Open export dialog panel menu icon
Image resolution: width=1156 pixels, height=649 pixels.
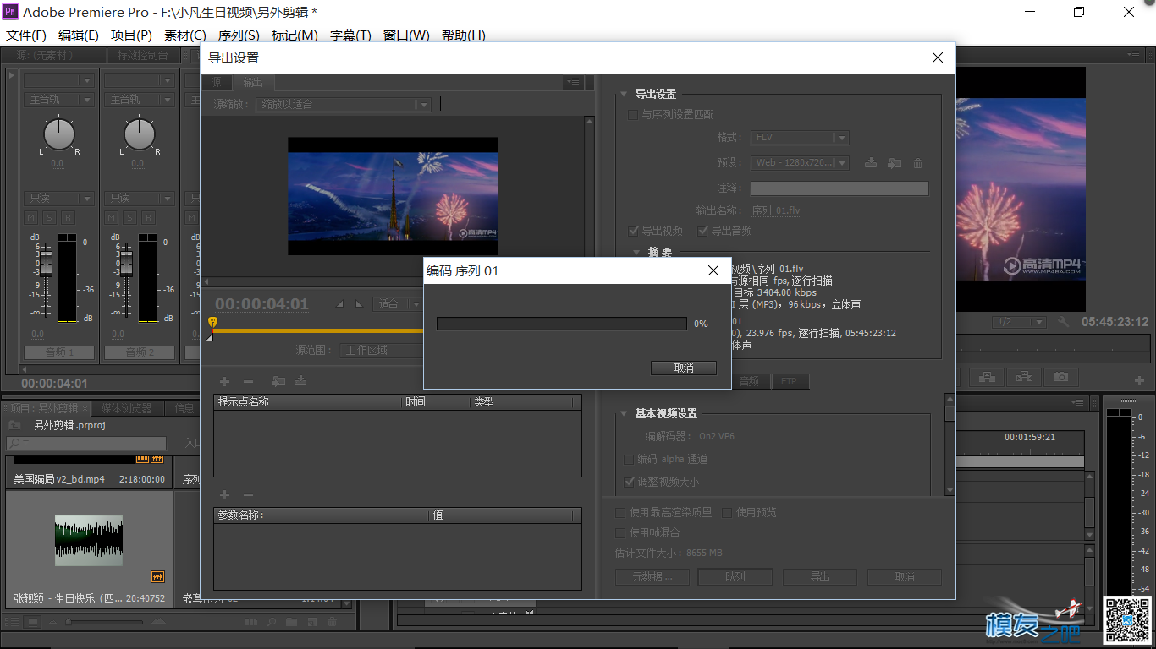(574, 82)
